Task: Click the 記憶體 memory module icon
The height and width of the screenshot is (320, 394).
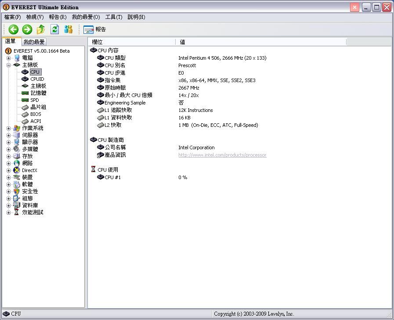Action: [25, 93]
